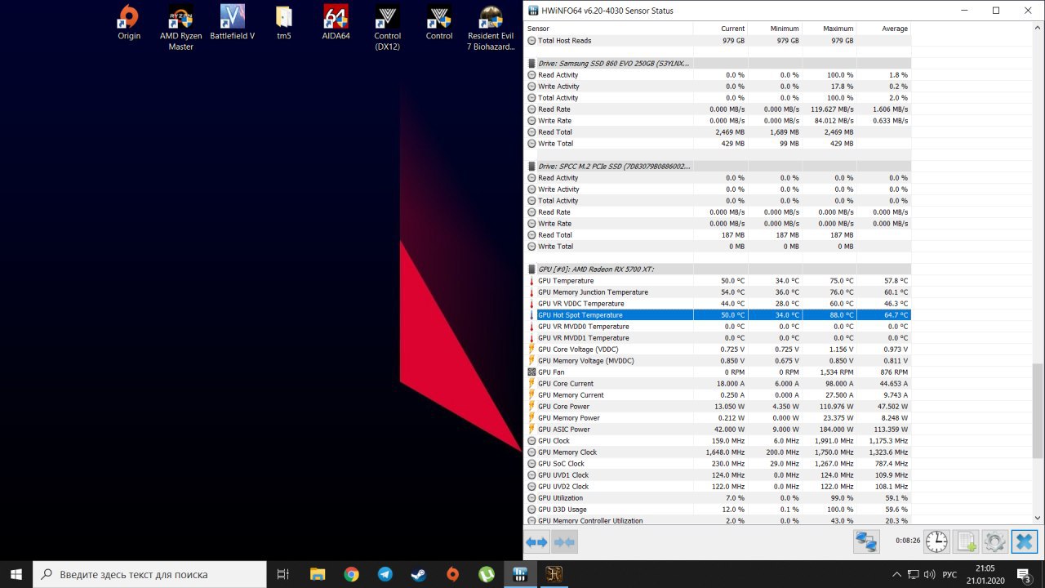1045x588 pixels.
Task: Select the GPU Temperature row
Action: [x=718, y=280]
